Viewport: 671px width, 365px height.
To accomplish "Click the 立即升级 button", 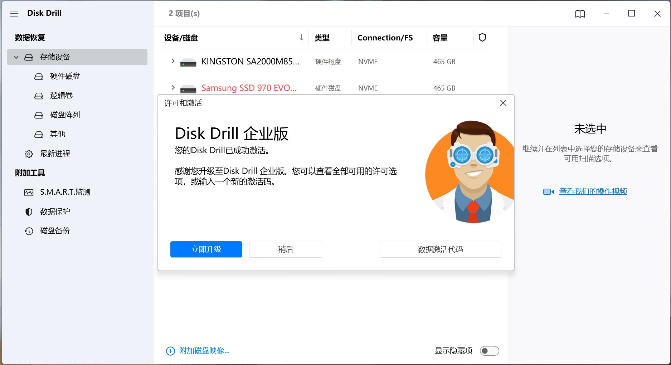I will (x=206, y=249).
